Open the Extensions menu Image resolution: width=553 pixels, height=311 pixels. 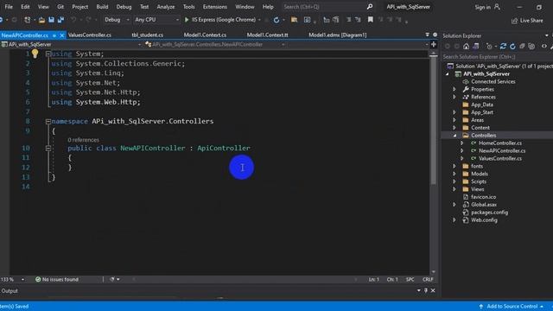[x=215, y=7]
